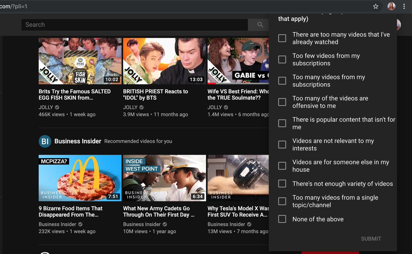Open "Why Tesla's Model X Was First SUV" title
The image size is (412, 254).
238,211
